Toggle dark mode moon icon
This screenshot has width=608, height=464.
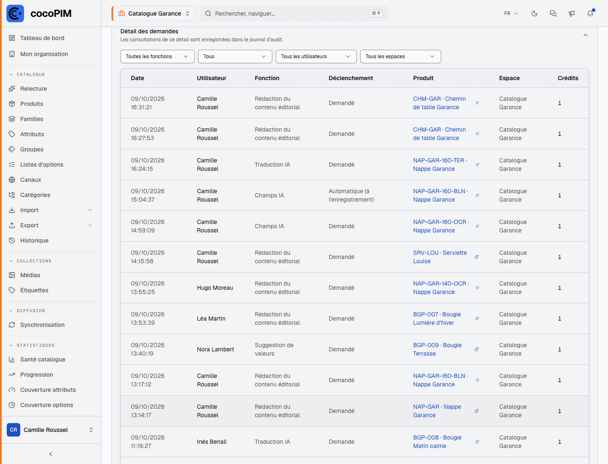click(x=535, y=13)
